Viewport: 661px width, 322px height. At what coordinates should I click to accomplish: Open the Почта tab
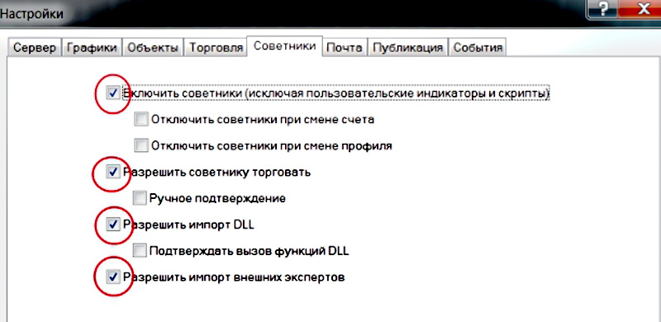(345, 48)
